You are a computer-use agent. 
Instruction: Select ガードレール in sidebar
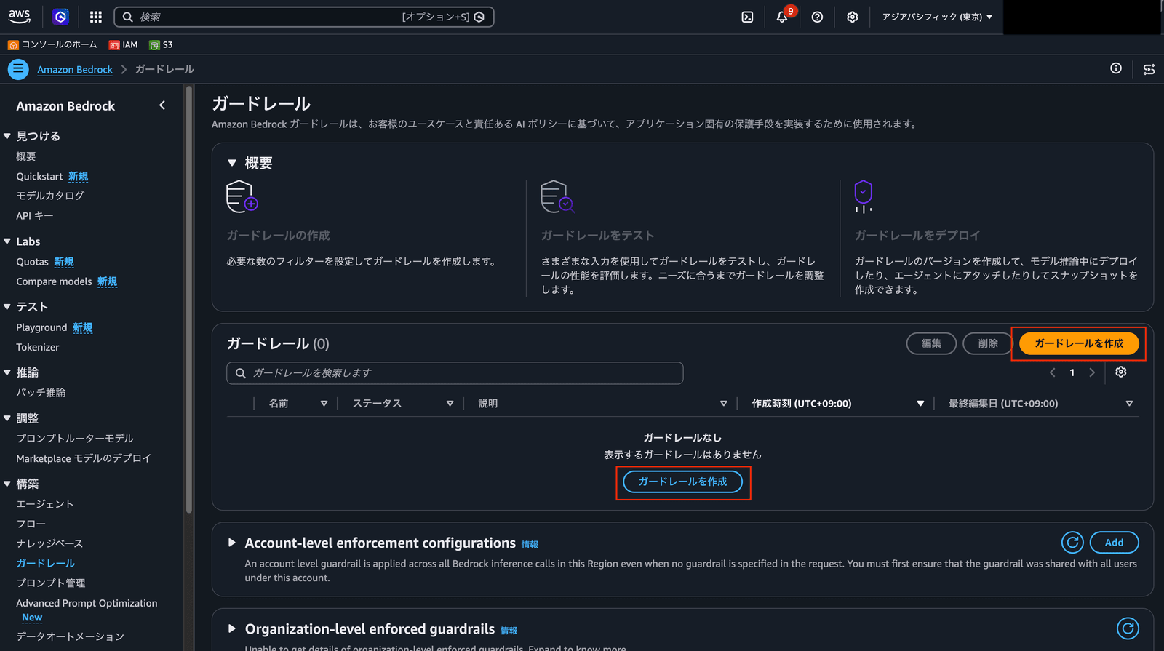(46, 563)
